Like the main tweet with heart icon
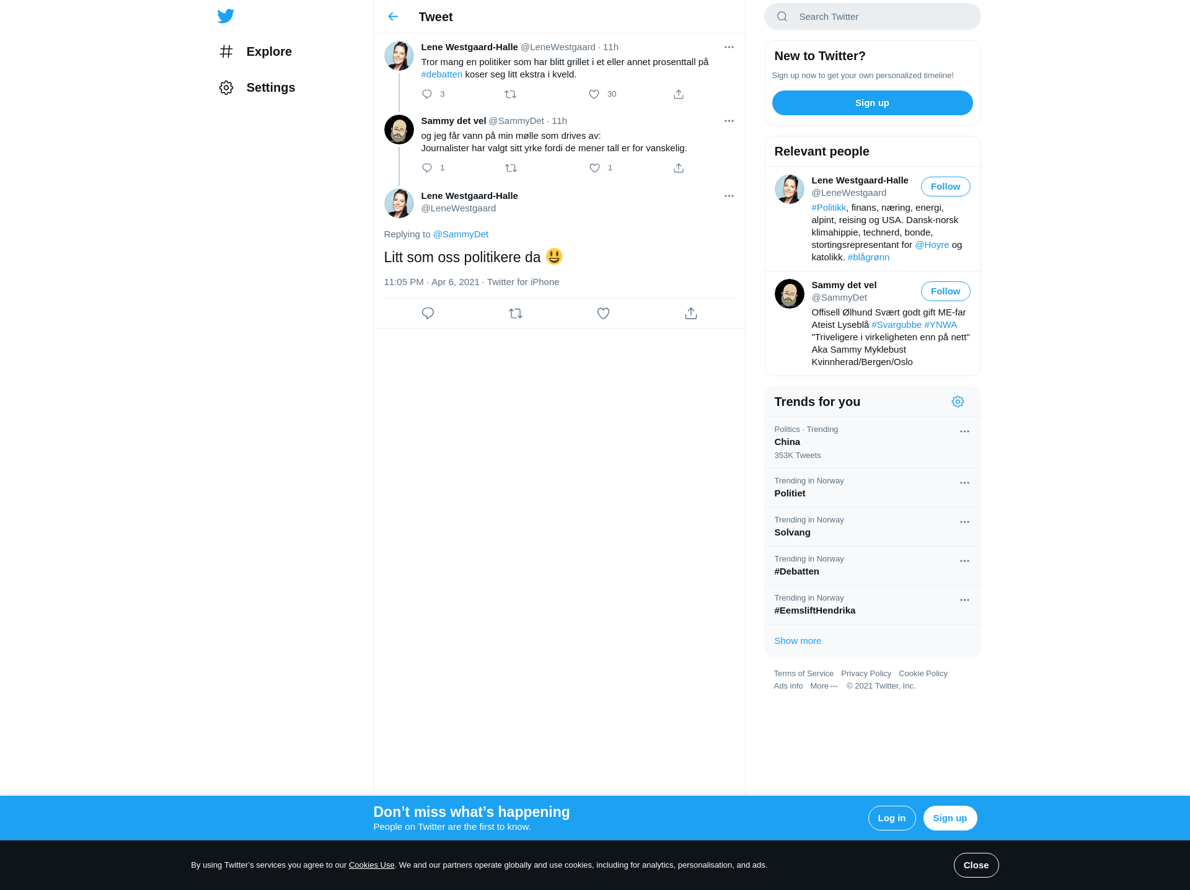 click(603, 314)
